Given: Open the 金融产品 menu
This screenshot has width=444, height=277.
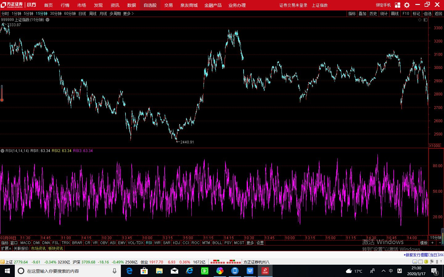Looking at the screenshot, I should click(213, 5).
